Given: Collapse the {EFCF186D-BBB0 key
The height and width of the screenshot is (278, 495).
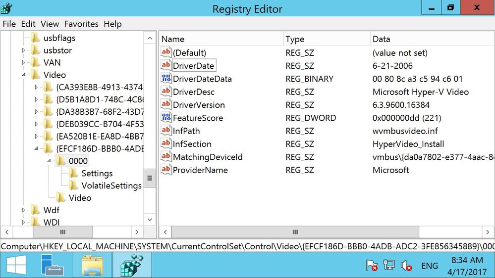Looking at the screenshot, I should click(x=36, y=148).
